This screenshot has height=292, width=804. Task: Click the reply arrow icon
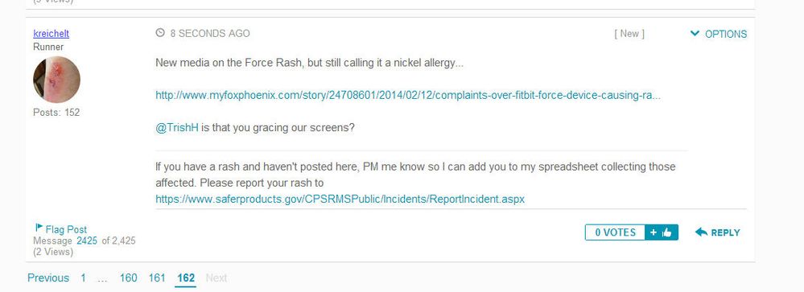(701, 232)
